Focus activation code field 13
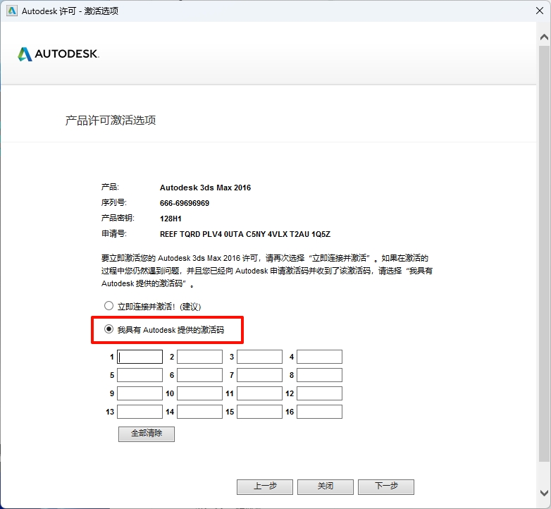551x509 pixels. pyautogui.click(x=140, y=412)
